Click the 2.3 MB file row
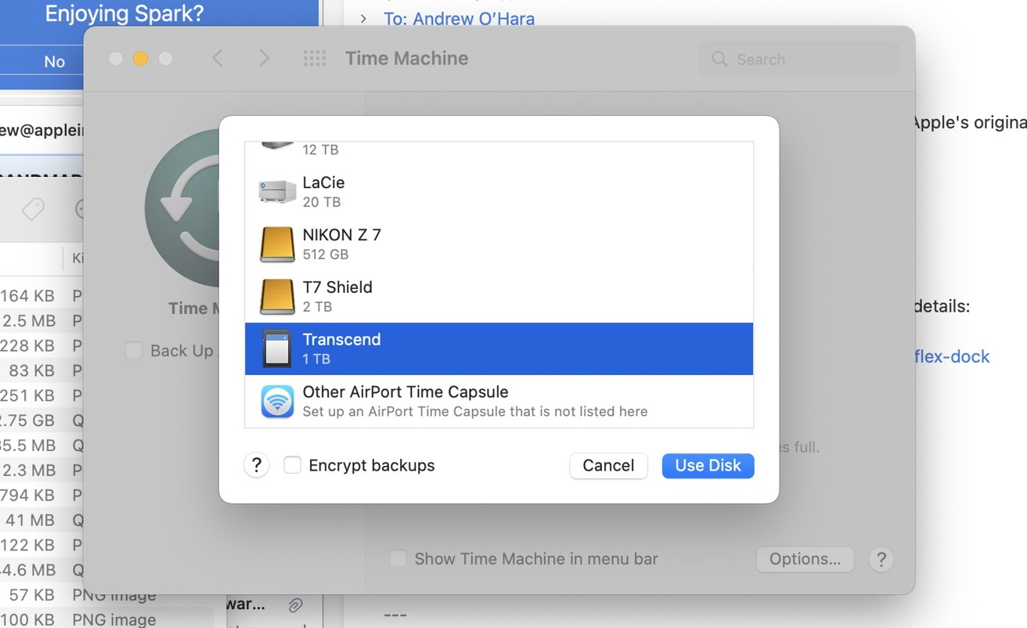The width and height of the screenshot is (1027, 628). point(41,470)
